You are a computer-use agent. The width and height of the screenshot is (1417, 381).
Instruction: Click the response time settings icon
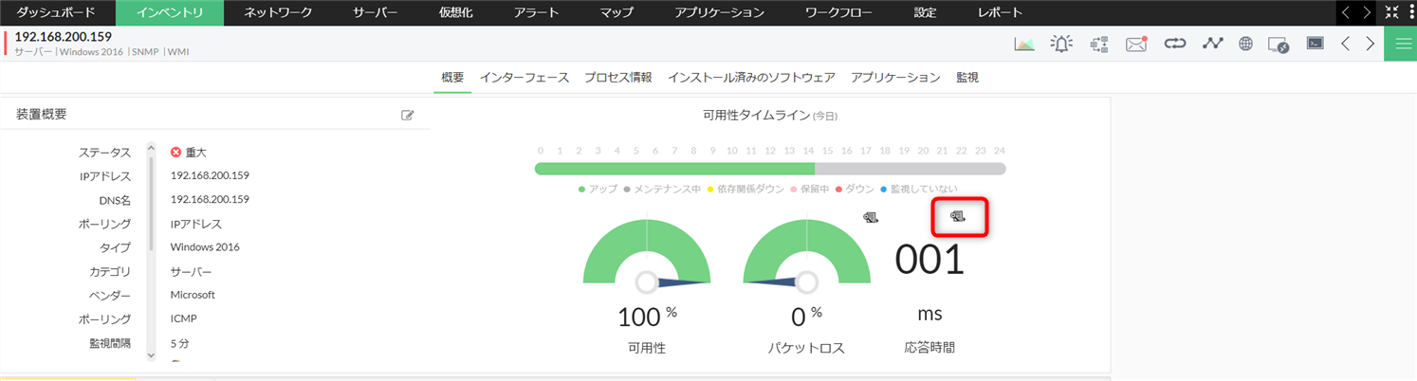[x=958, y=217]
